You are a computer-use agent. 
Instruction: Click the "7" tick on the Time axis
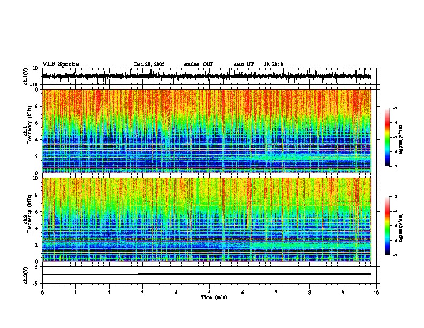(276, 293)
